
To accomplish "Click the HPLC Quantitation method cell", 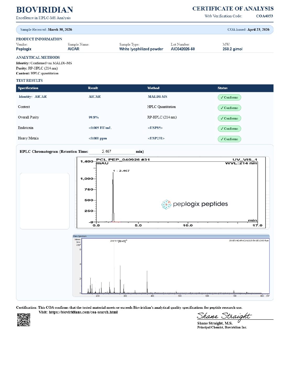I will point(161,107).
